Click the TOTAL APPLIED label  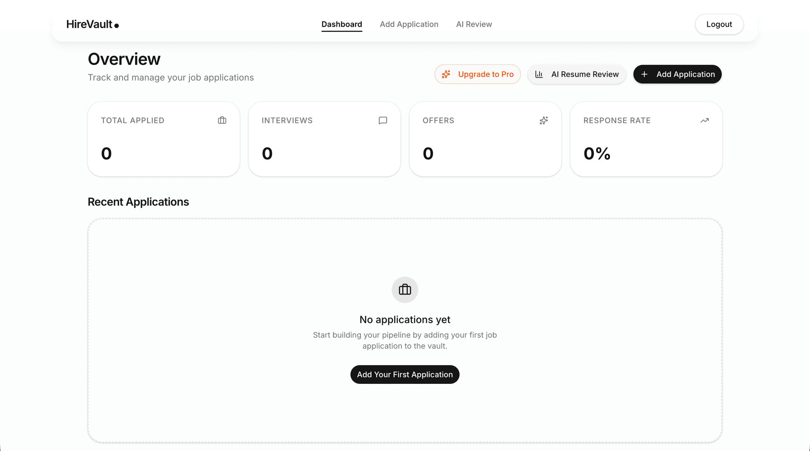click(x=132, y=121)
